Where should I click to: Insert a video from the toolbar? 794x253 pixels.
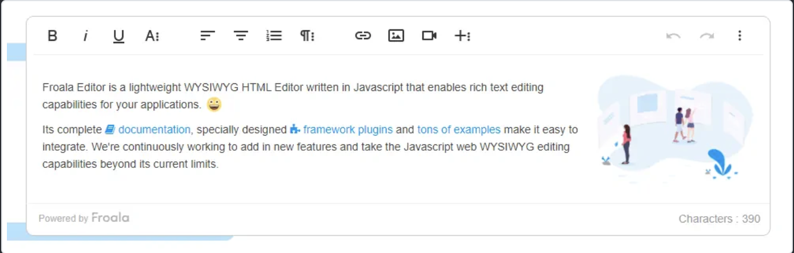click(x=429, y=36)
